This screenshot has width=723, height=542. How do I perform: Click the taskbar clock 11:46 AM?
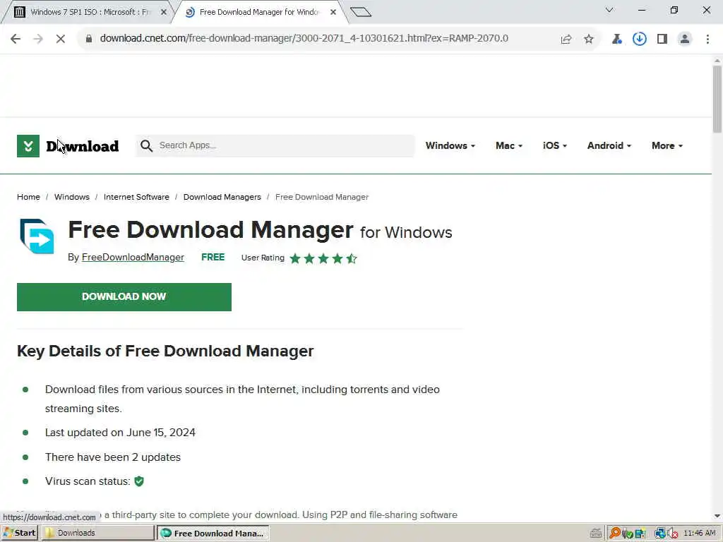[x=699, y=534]
